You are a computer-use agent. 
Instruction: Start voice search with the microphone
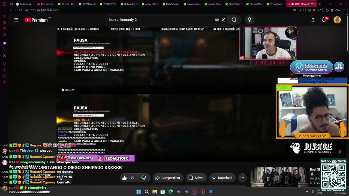[x=249, y=20]
